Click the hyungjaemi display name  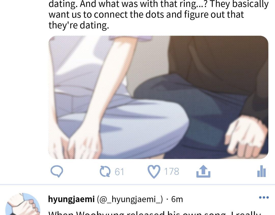pyautogui.click(x=71, y=199)
